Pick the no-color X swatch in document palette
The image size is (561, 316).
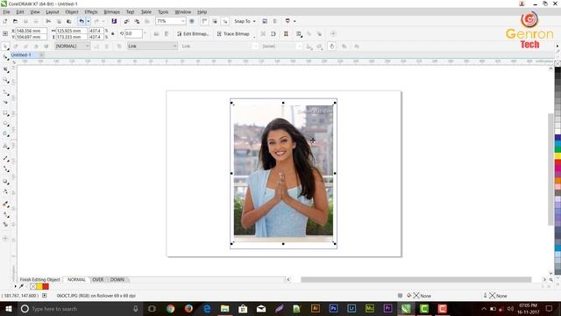33,286
